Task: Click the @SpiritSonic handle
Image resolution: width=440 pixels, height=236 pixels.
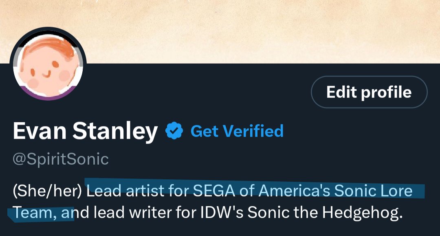Action: pyautogui.click(x=61, y=159)
